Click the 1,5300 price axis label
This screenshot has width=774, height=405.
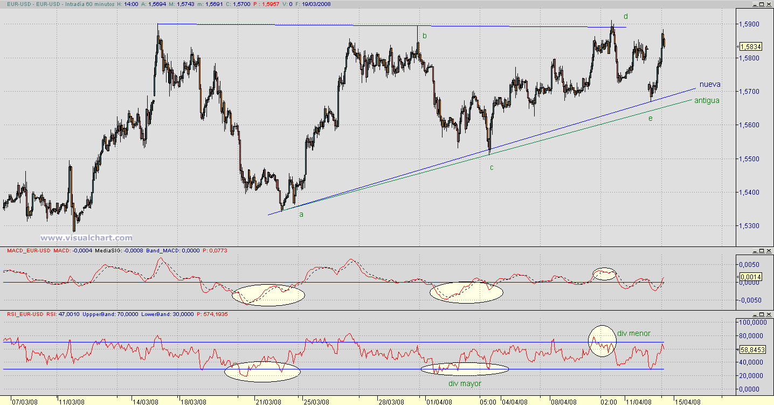750,226
